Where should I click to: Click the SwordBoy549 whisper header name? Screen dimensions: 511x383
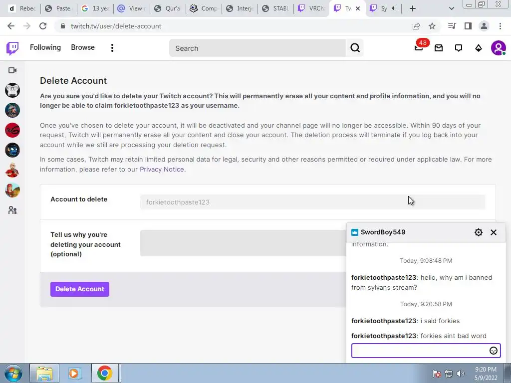[383, 232]
